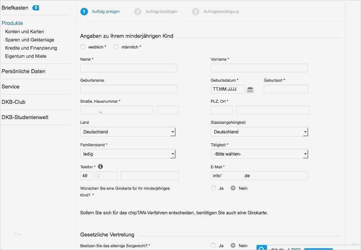361x250 pixels.
Task: Go to DKB-Studentenwelt
Action: (25, 117)
